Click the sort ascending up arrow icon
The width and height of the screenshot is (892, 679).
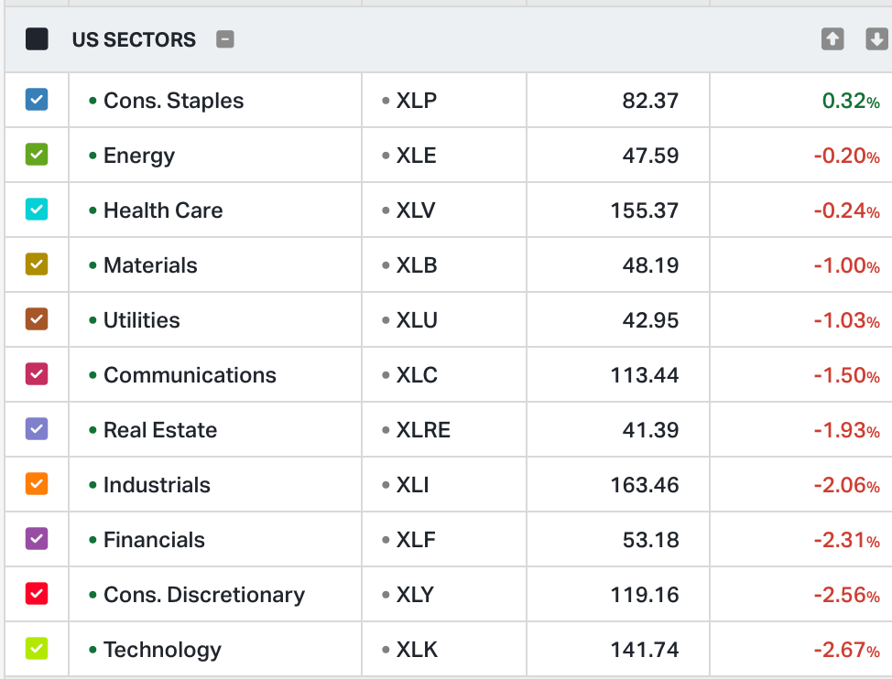coord(832,39)
